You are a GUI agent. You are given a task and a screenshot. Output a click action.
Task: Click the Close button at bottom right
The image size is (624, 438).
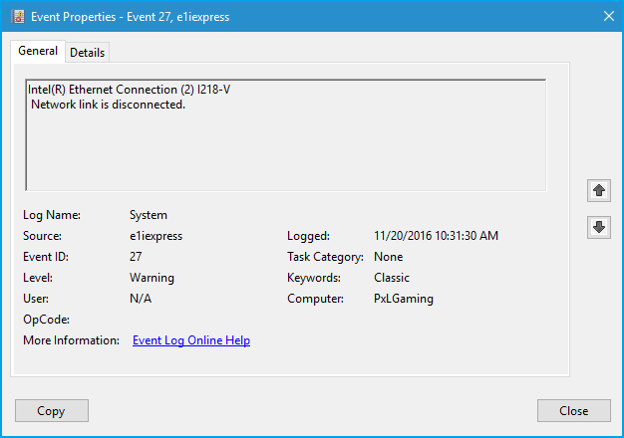pos(573,411)
